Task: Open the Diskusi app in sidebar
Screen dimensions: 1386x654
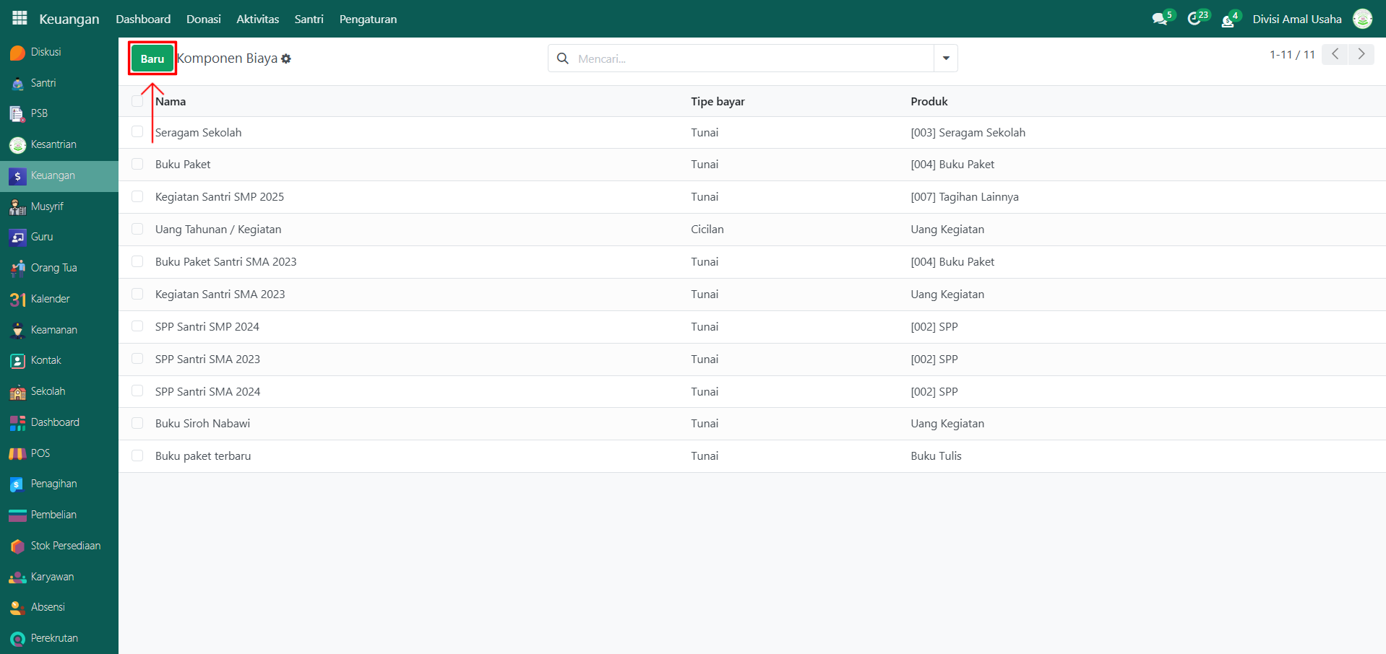Action: pos(45,52)
